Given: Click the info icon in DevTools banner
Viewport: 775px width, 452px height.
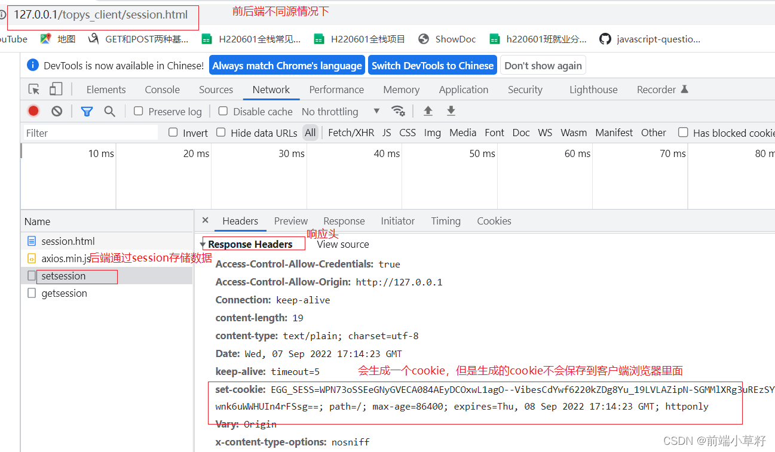Looking at the screenshot, I should (33, 66).
